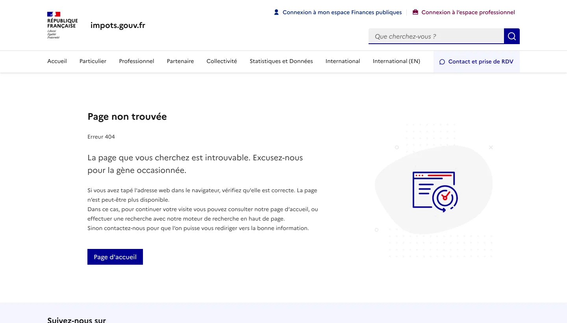Viewport: 567px width, 323px height.
Task: Click the "Erreur 404" text
Action: pos(101,137)
